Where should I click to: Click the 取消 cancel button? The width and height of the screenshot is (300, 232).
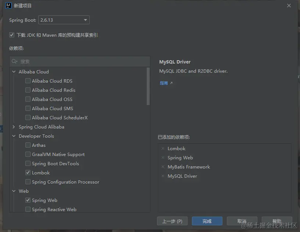[x=242, y=221]
